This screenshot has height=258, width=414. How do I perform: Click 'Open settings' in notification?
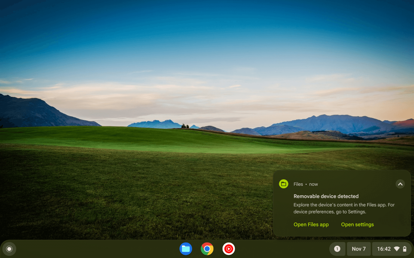[357, 224]
